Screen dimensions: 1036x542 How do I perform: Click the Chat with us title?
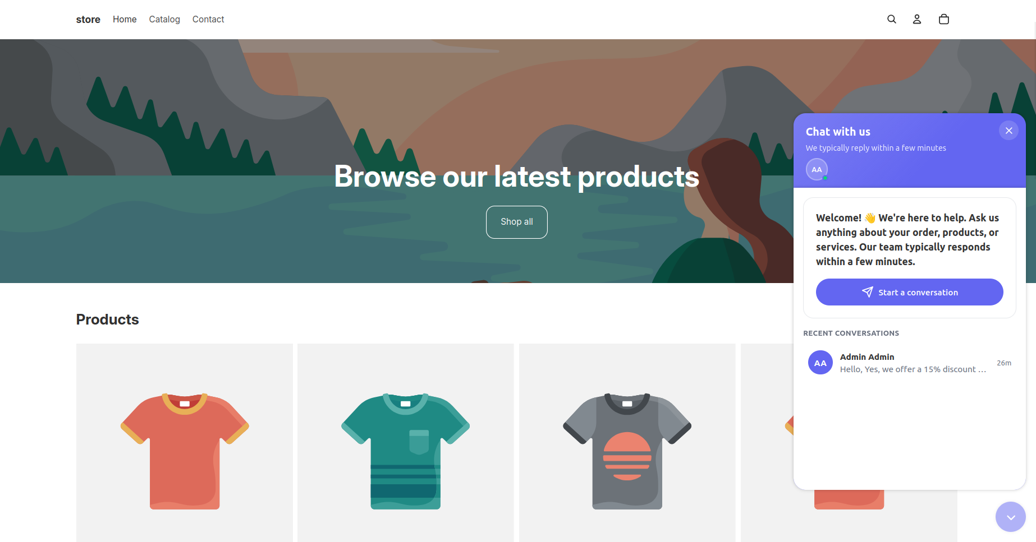(838, 132)
